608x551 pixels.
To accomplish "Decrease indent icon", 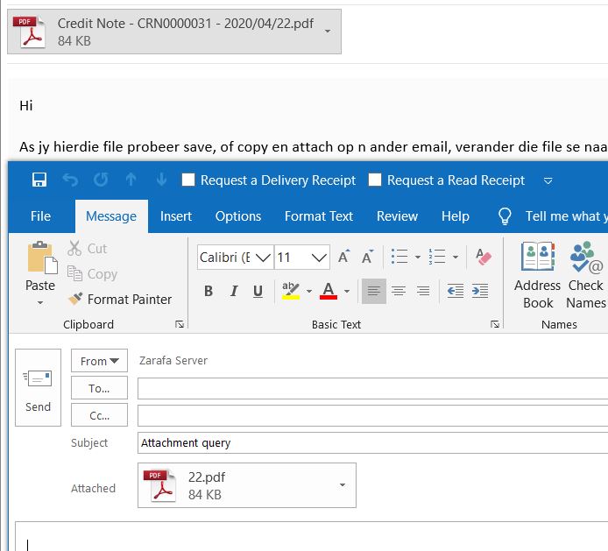I will tap(456, 291).
